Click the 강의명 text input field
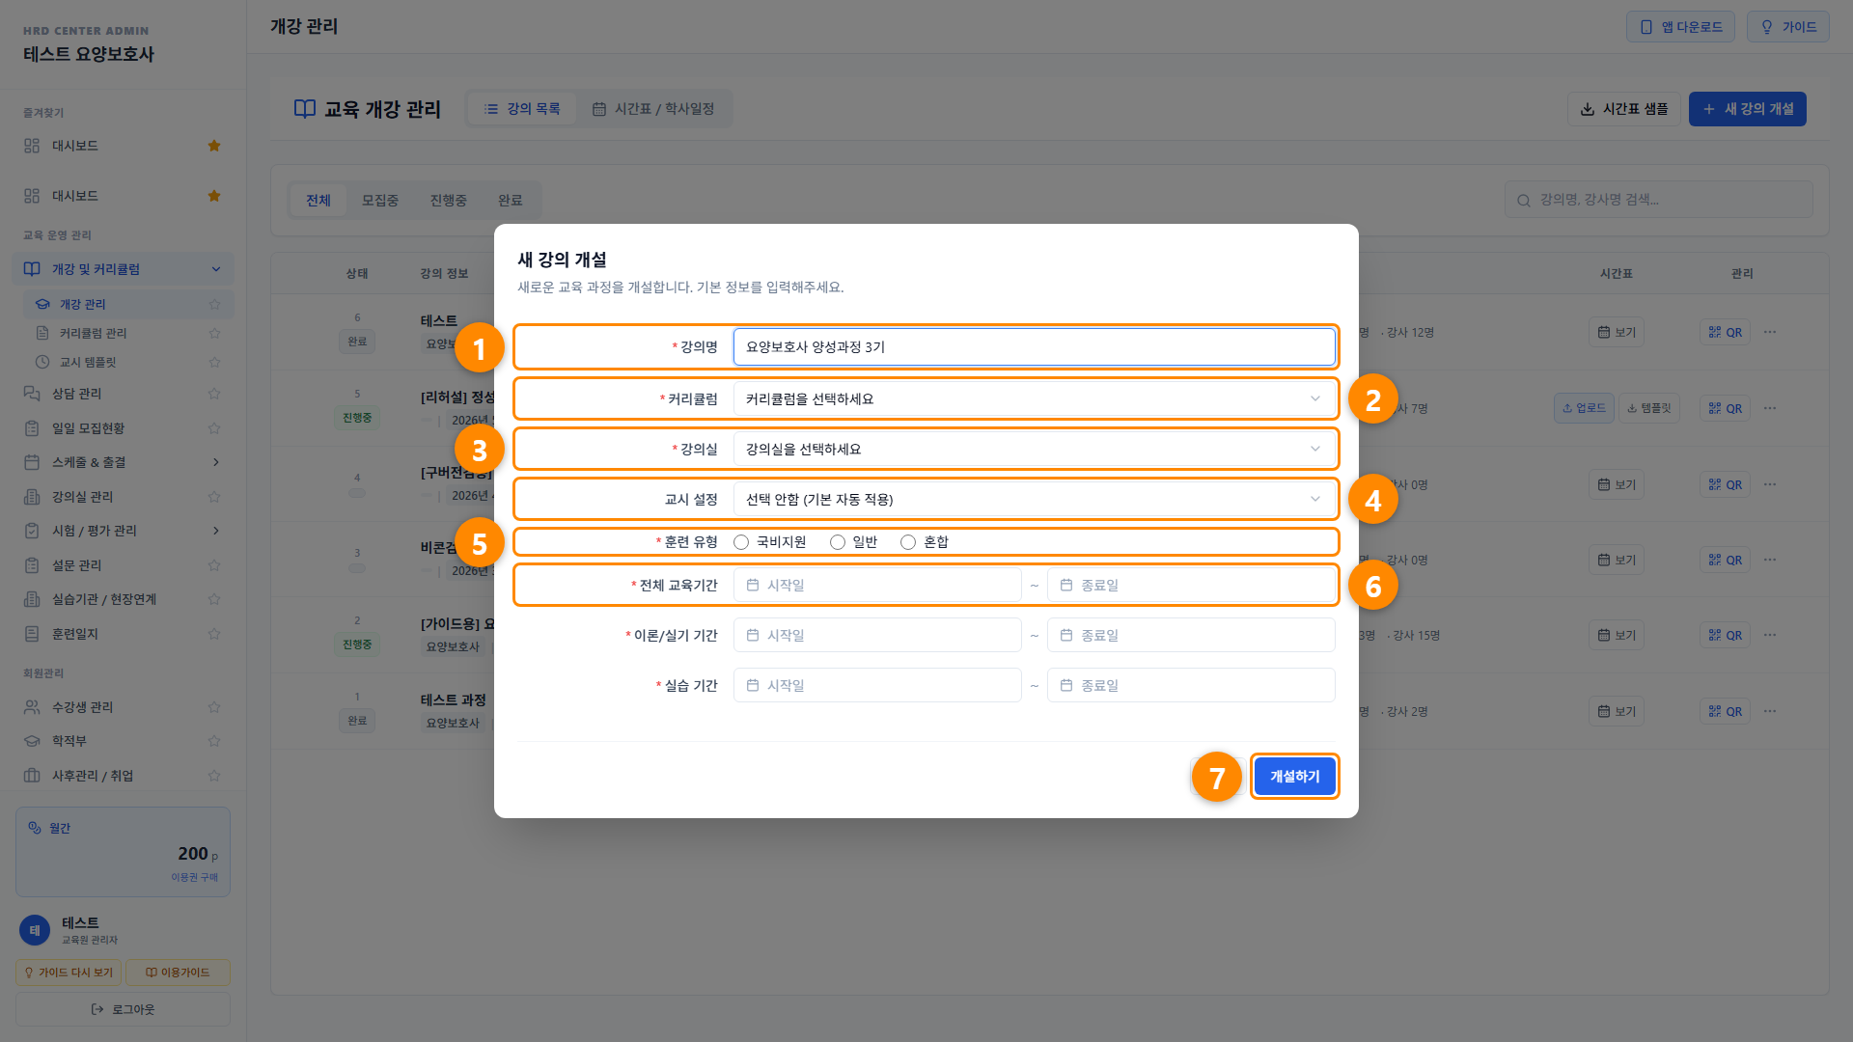1853x1042 pixels. 1034,346
